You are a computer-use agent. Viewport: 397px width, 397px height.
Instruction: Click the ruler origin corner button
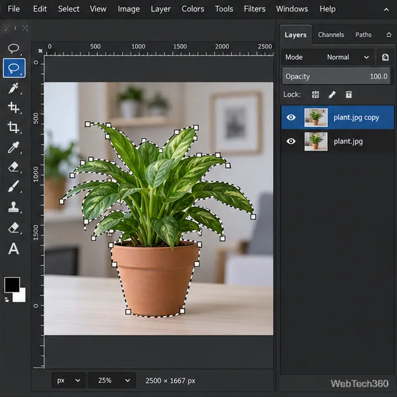coord(40,51)
